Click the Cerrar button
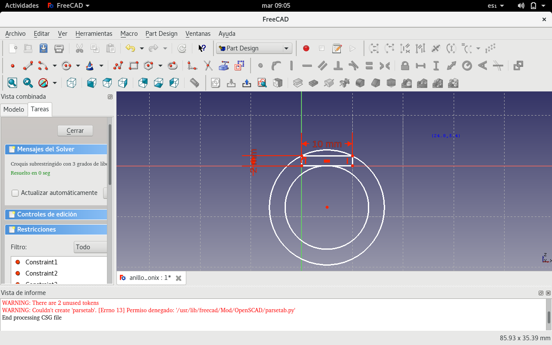 (x=75, y=131)
